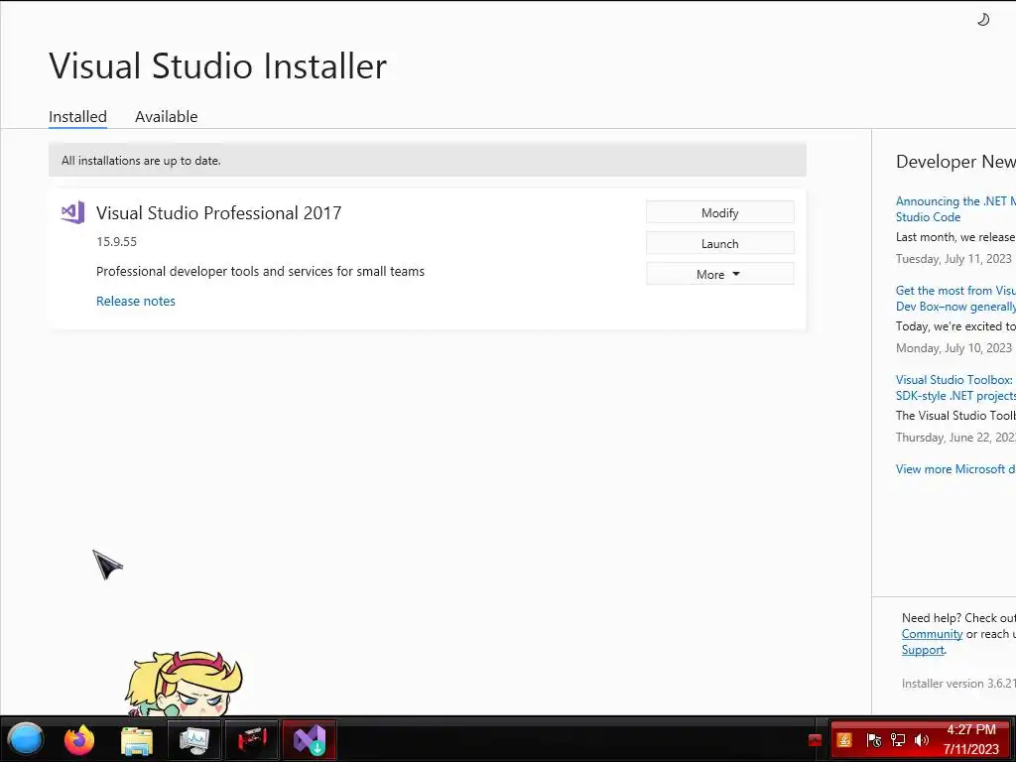Click Visual Studio Installer taskbar icon

pos(310,740)
